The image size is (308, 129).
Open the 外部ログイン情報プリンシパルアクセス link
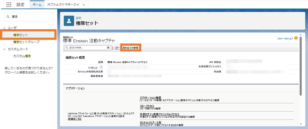coord(159,114)
